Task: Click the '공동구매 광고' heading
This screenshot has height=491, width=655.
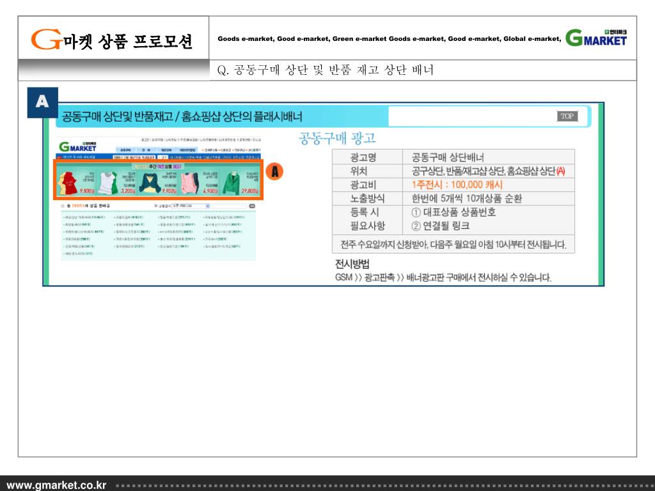Action: [337, 138]
